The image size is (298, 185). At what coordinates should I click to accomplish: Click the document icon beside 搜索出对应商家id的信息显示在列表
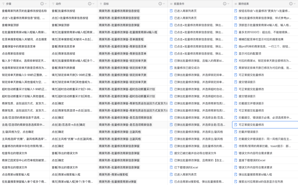[x=236, y=182]
